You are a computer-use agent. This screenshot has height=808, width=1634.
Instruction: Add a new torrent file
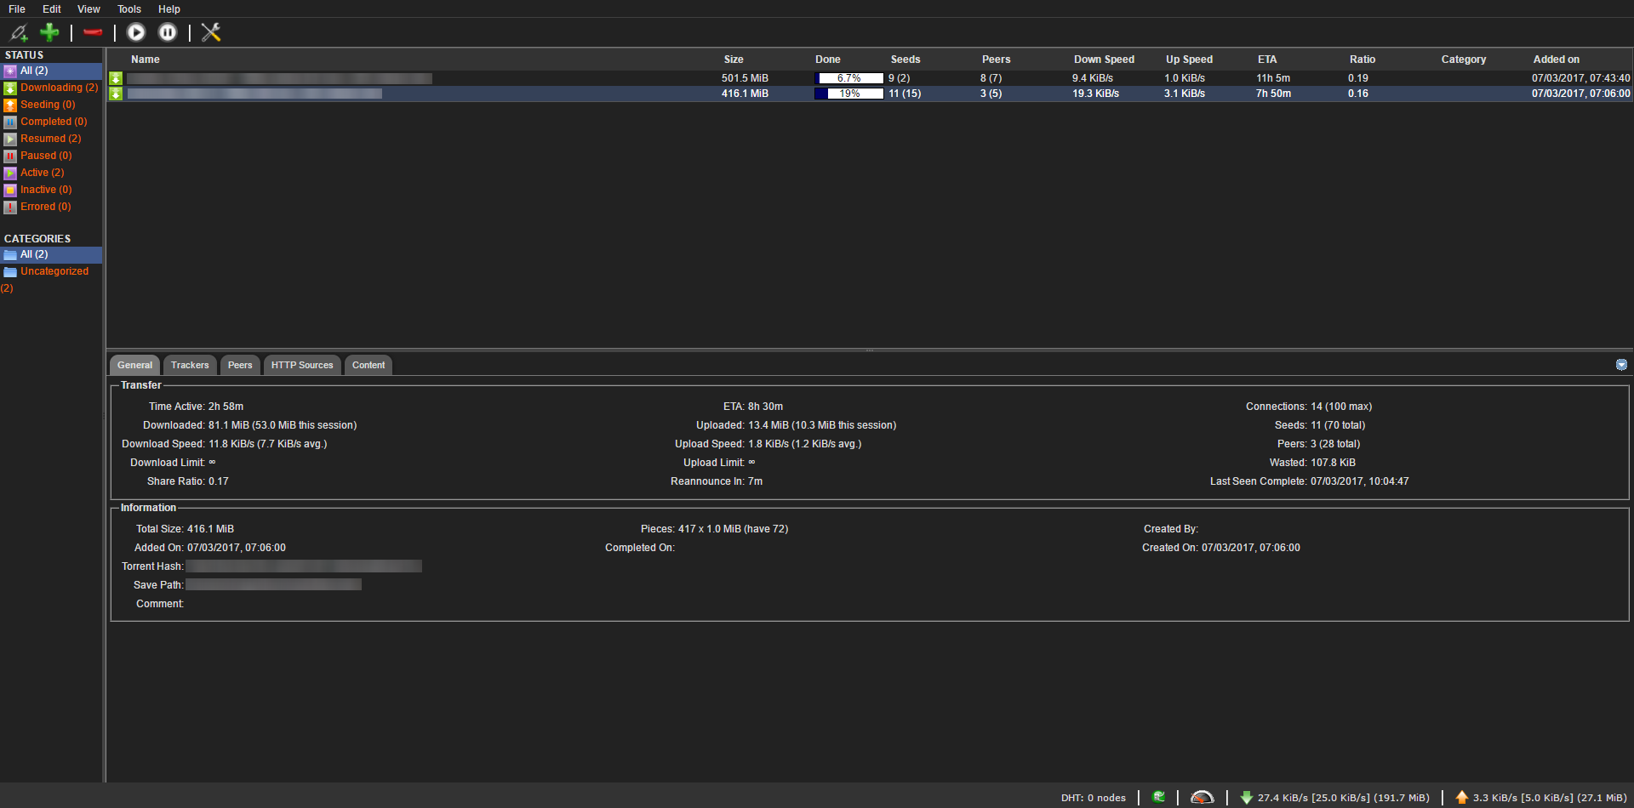coord(49,32)
